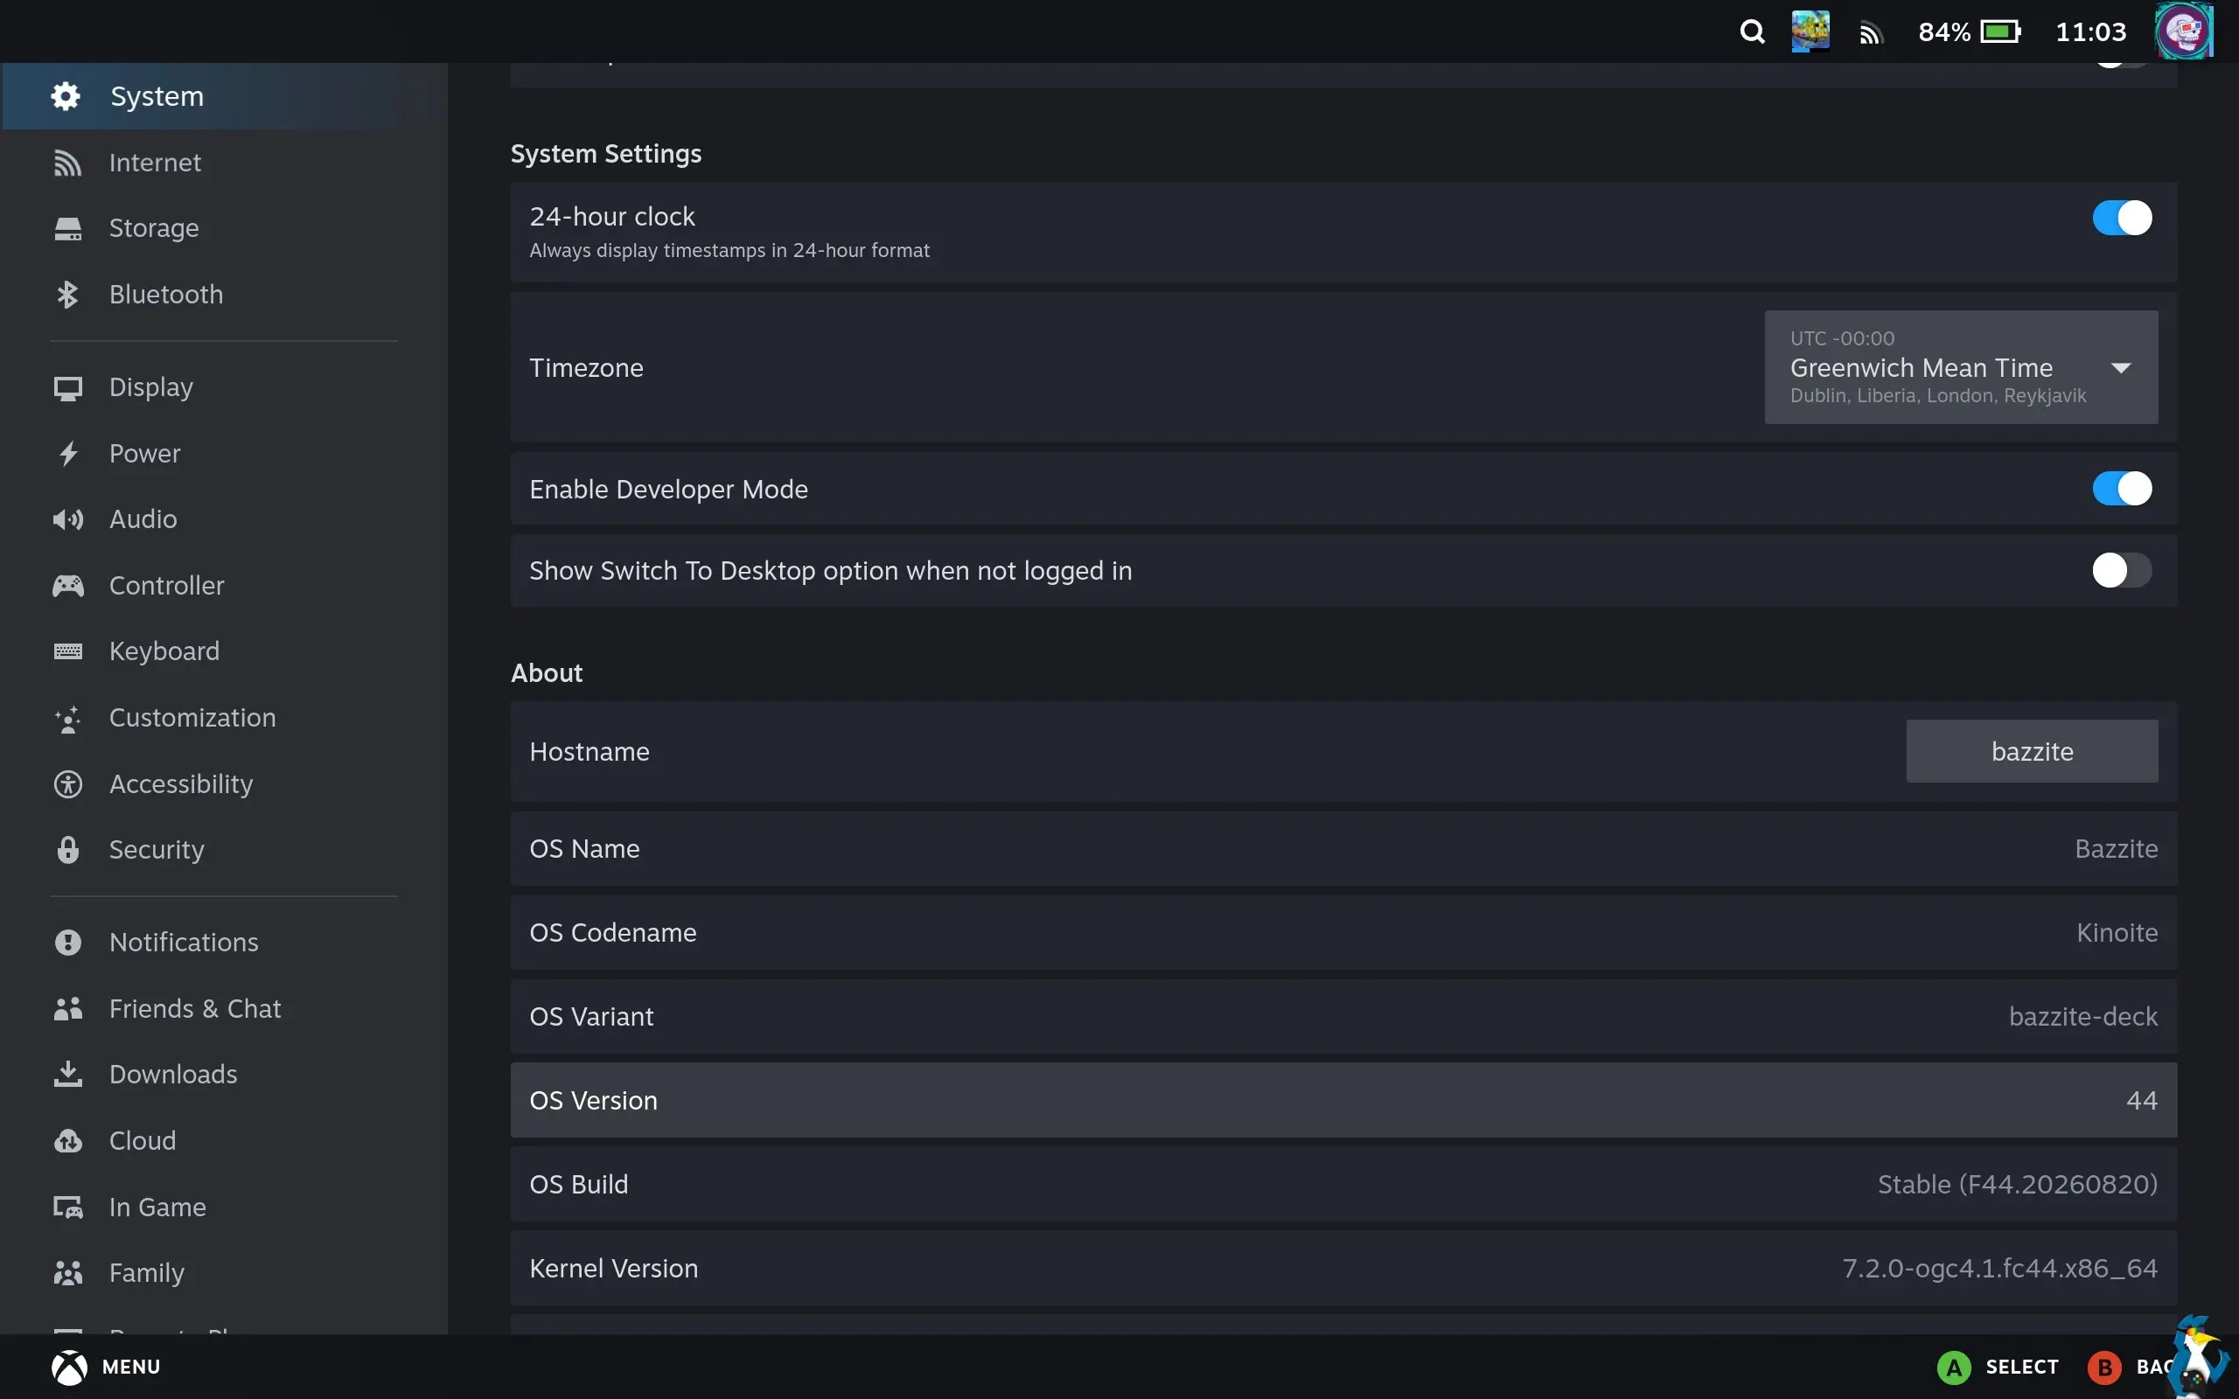
Task: Click the Power lightning bolt icon
Action: 67,454
